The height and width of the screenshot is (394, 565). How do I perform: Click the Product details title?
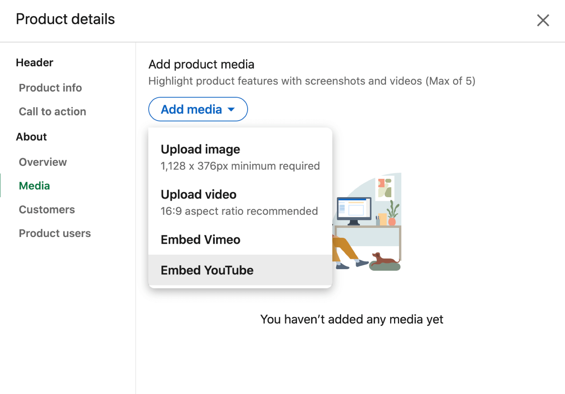click(65, 19)
